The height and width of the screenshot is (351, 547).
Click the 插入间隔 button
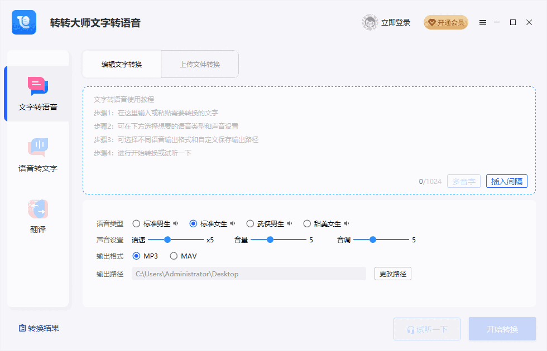pyautogui.click(x=506, y=181)
